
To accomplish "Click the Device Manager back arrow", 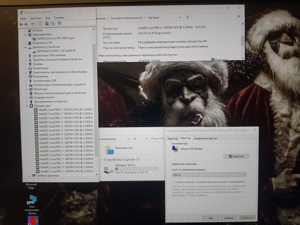I will [21, 24].
